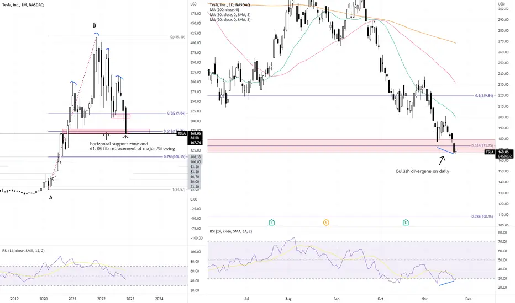This screenshot has height=303, width=515.
Task: Click the 290.00 price on daily axis
Action: (x=503, y=20)
